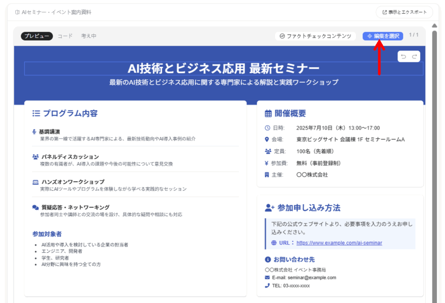Click the envelope icon beside E-mail

tap(267, 277)
